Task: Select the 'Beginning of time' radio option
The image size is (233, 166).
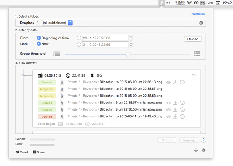Action: click(39, 38)
